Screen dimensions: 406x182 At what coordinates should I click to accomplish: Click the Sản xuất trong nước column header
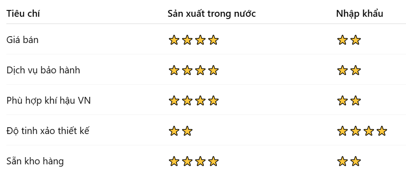(x=211, y=14)
